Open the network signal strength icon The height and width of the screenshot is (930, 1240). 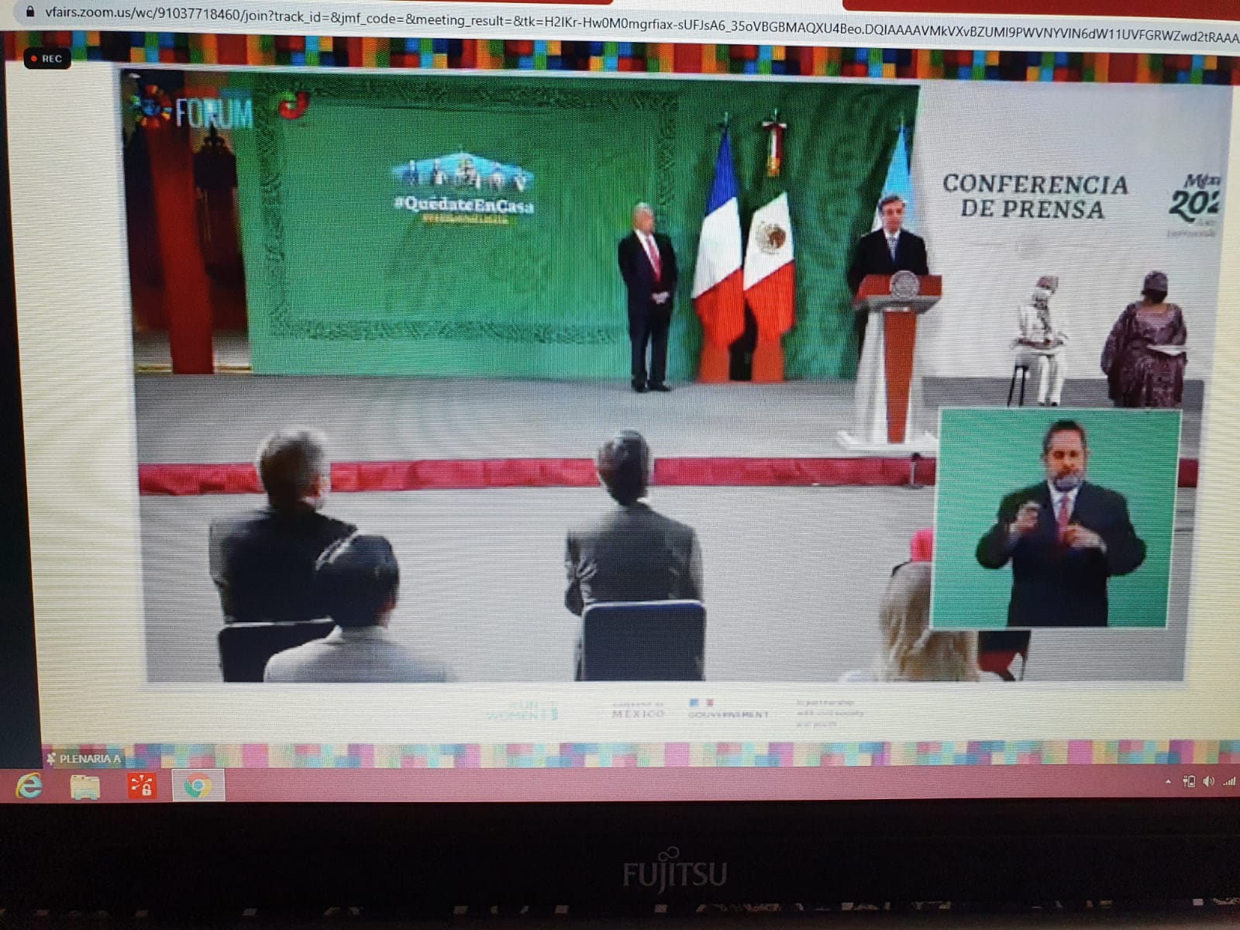pos(1228,782)
